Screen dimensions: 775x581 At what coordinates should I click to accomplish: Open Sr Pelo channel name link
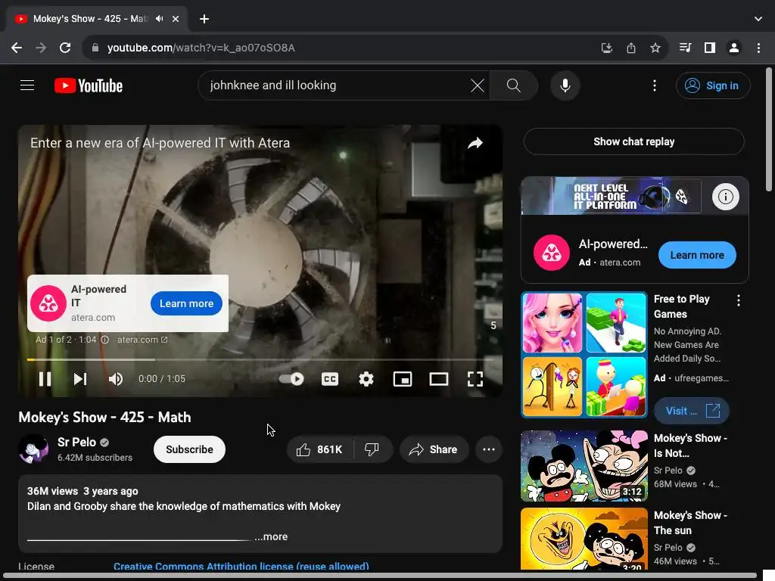[76, 442]
